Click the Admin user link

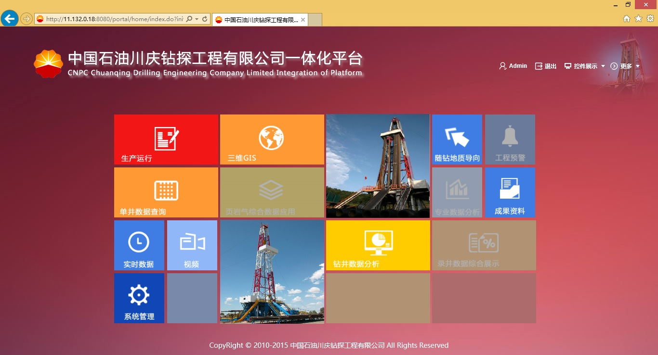coord(513,66)
